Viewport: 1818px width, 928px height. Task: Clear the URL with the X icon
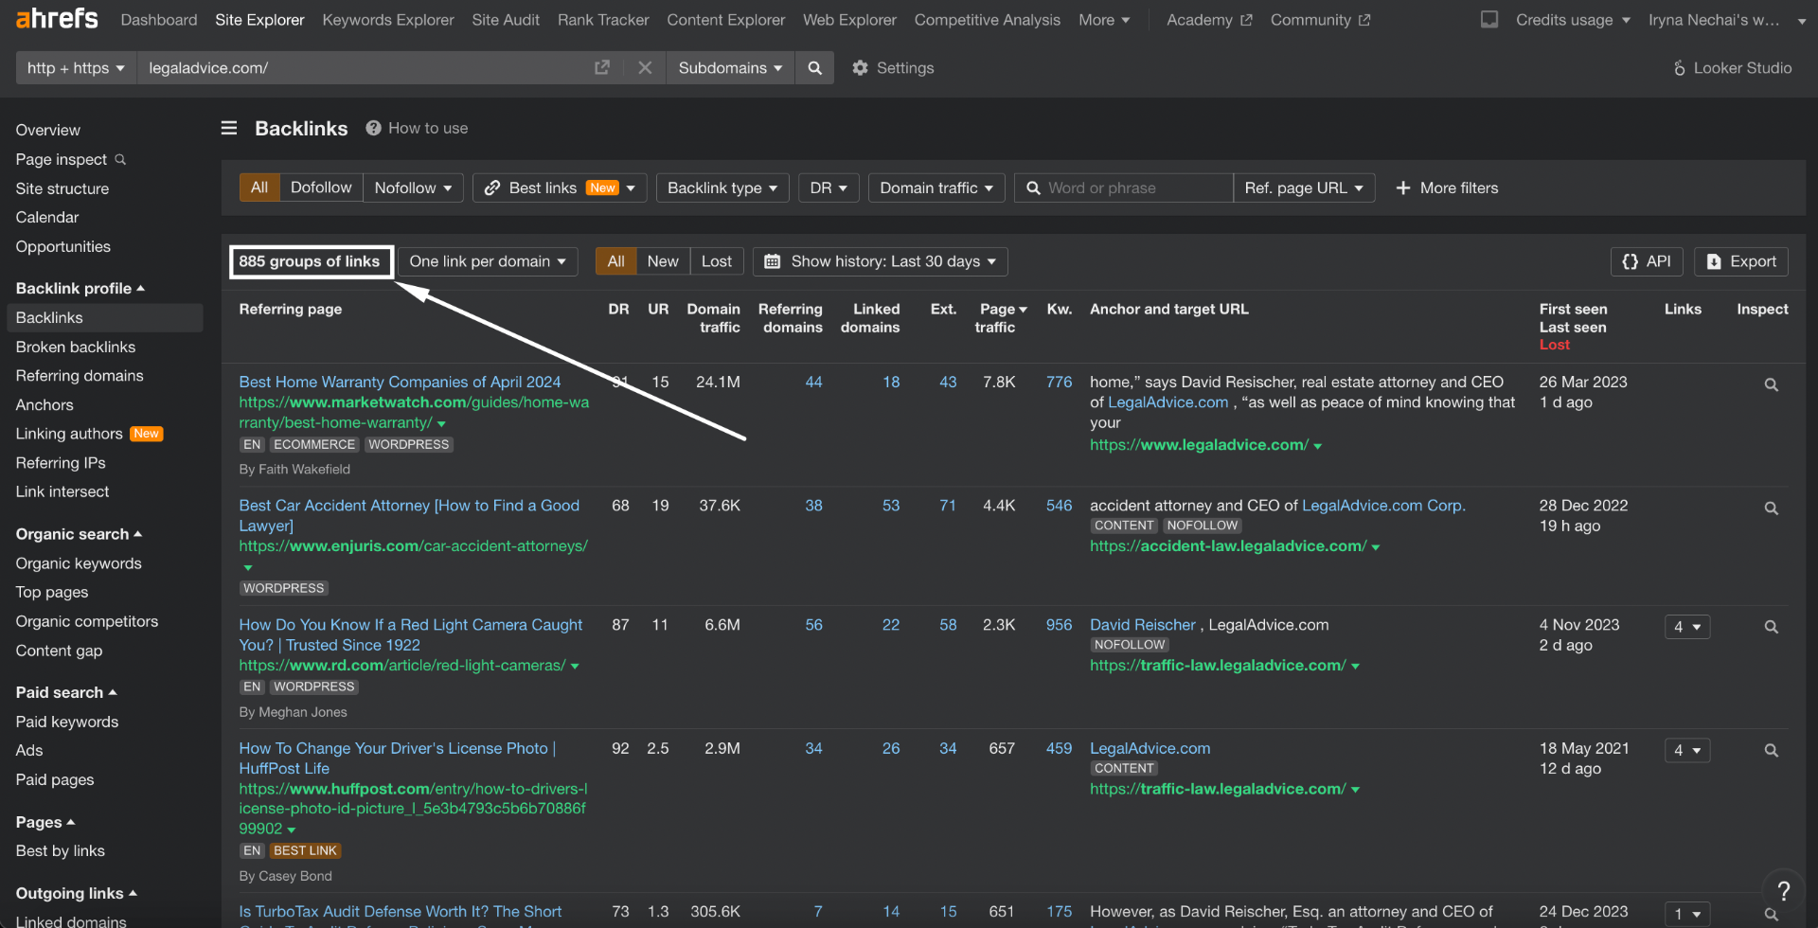645,68
